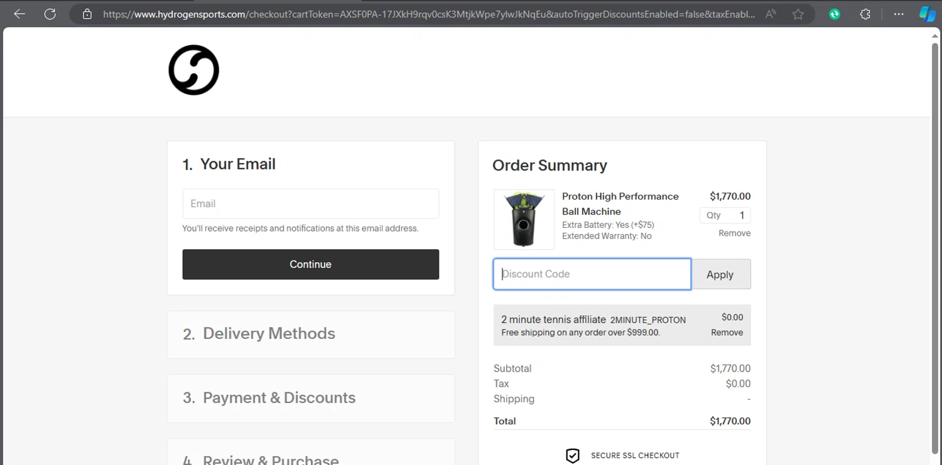
Task: Expand the Payment & Discounts section
Action: click(311, 398)
